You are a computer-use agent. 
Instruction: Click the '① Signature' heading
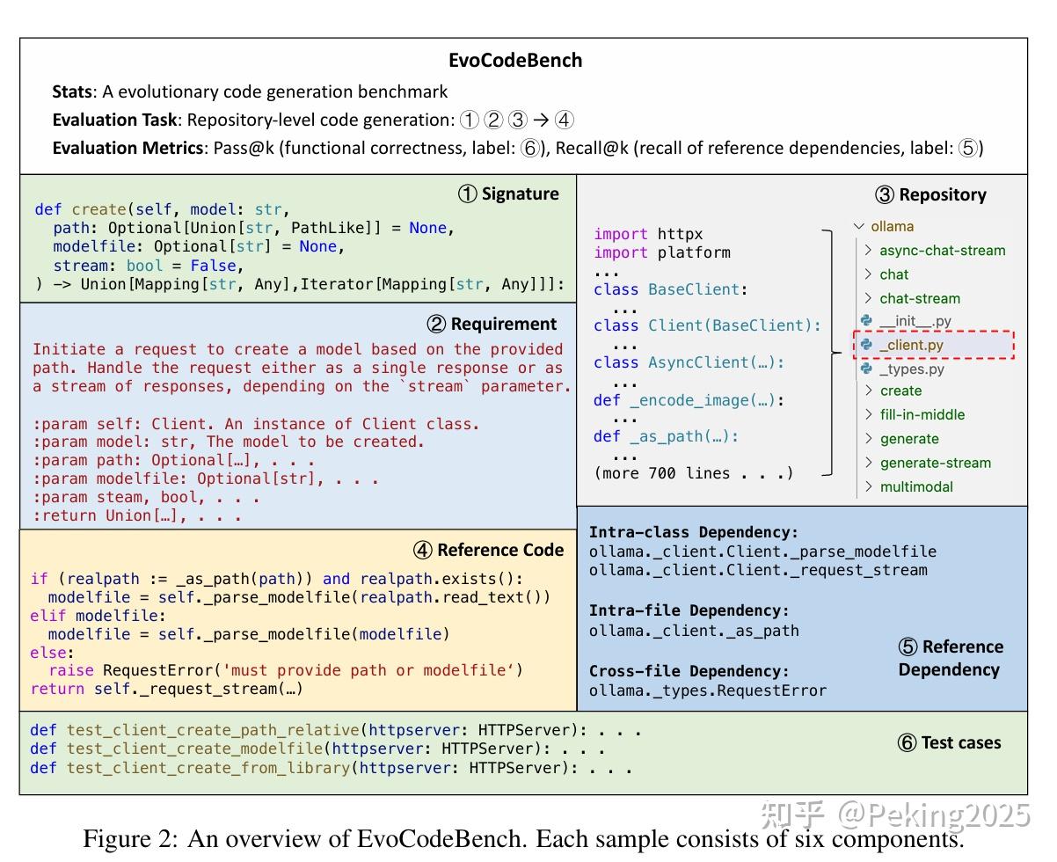[508, 194]
